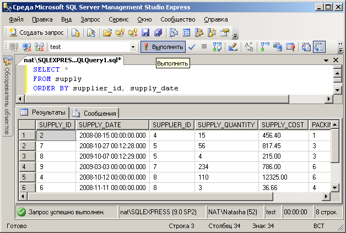Specify values for template parameters icon
346x233 pixels.
click(249, 47)
